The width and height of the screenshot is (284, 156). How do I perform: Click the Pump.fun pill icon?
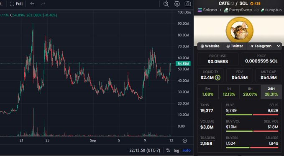pos(262,10)
